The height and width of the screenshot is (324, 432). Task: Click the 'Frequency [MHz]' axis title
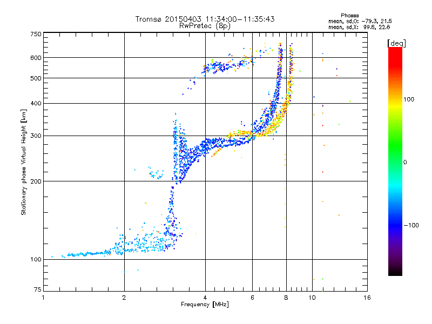pos(205,305)
